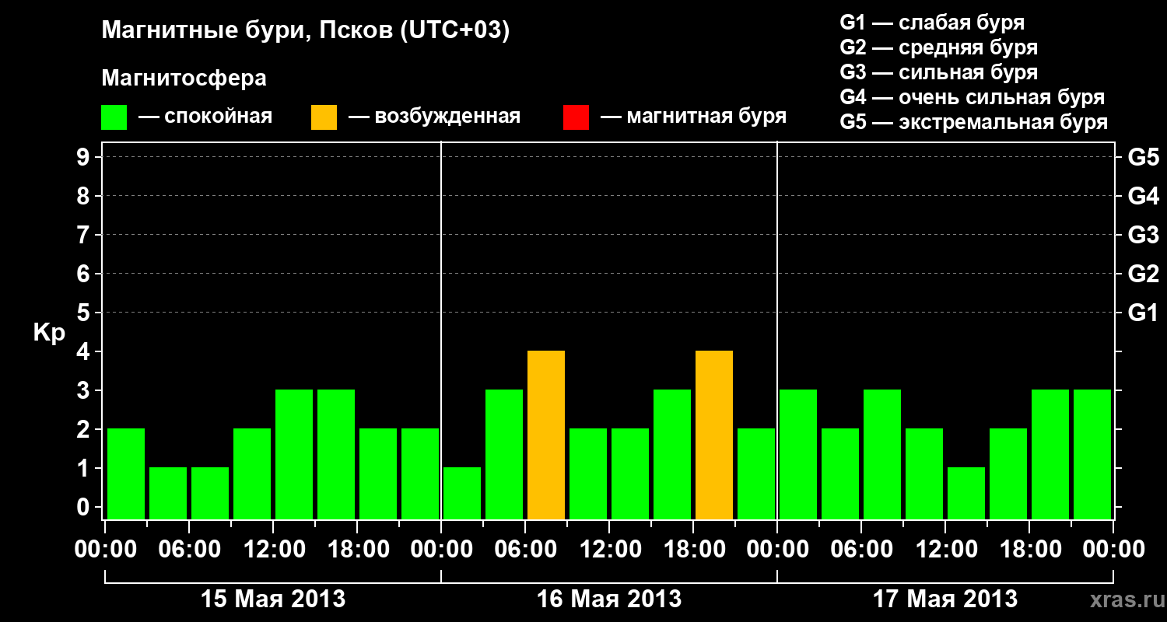The height and width of the screenshot is (622, 1167).
Task: Click the 17 May 06:00–09:00 bar, Kp 3
Action: click(x=882, y=455)
